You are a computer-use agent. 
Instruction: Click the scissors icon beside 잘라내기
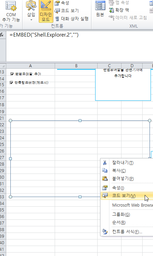point(105,163)
